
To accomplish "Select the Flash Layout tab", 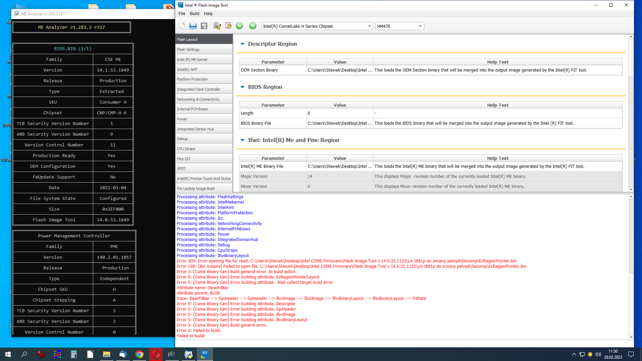I will point(204,39).
